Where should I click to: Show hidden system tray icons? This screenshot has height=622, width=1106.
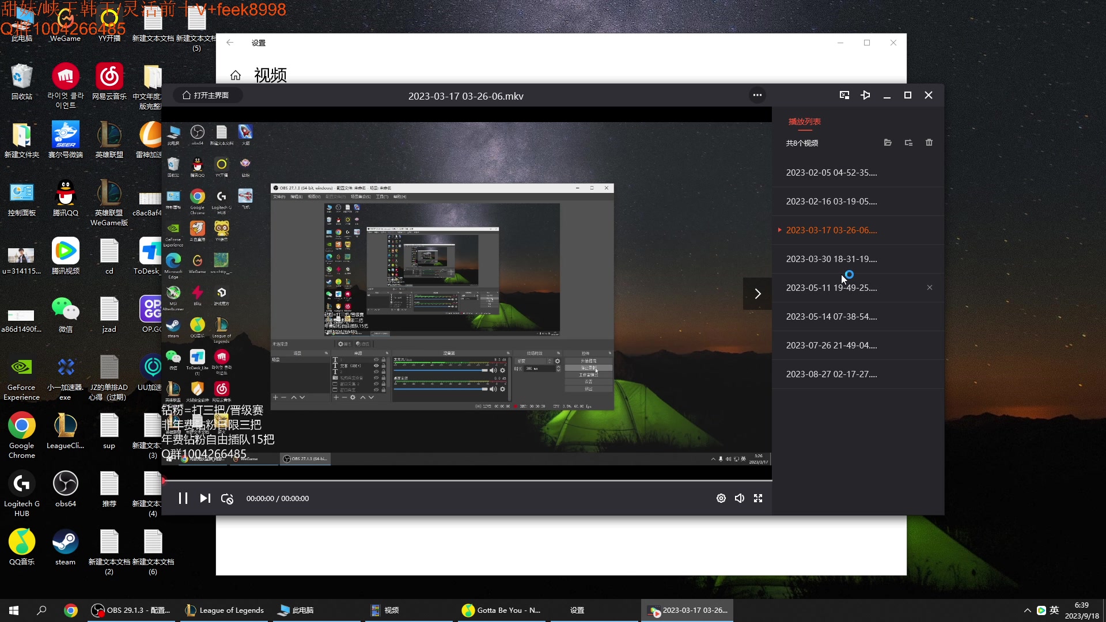(1027, 610)
